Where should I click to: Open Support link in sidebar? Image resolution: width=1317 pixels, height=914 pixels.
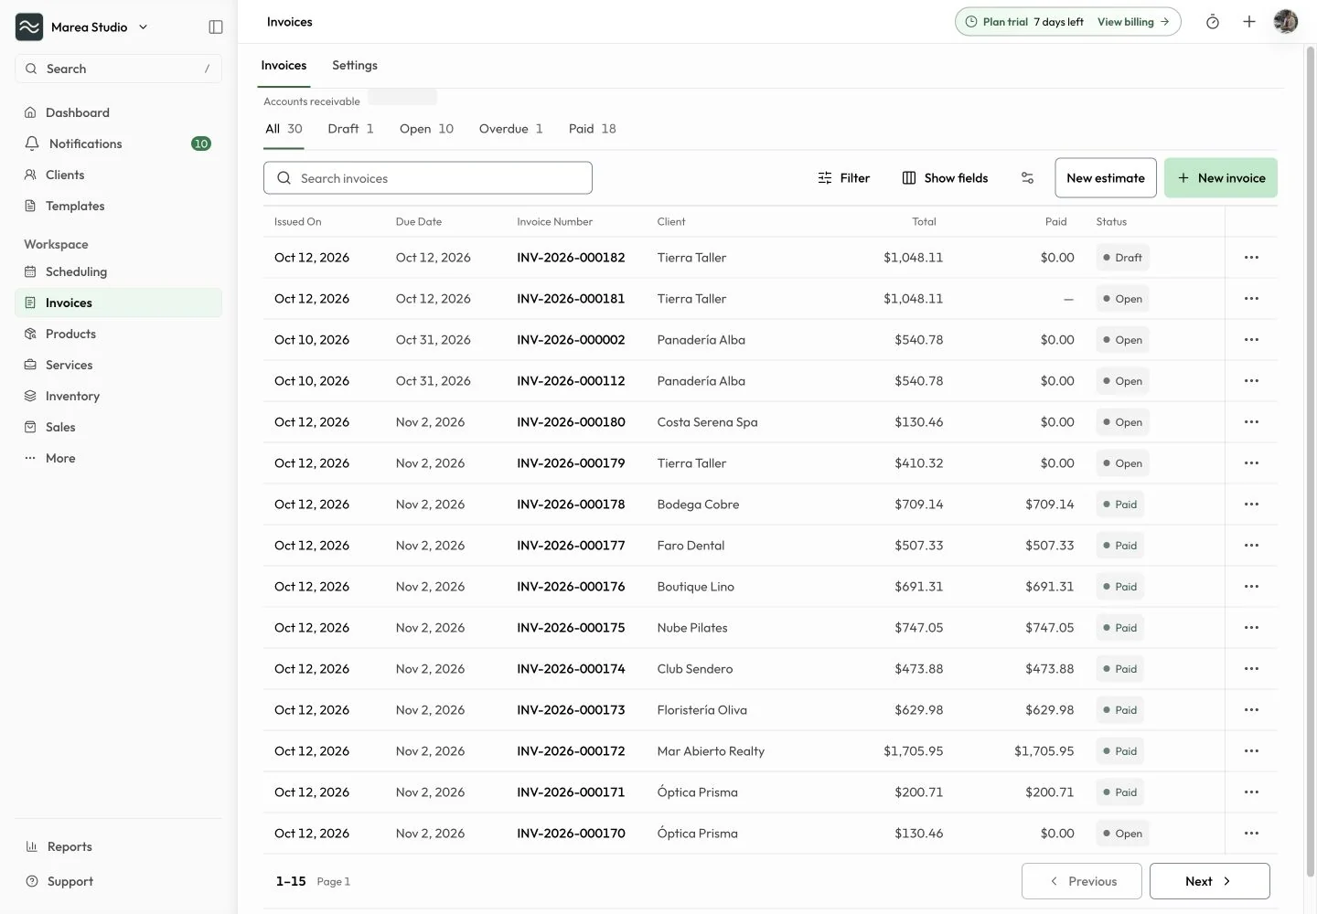tap(118, 881)
